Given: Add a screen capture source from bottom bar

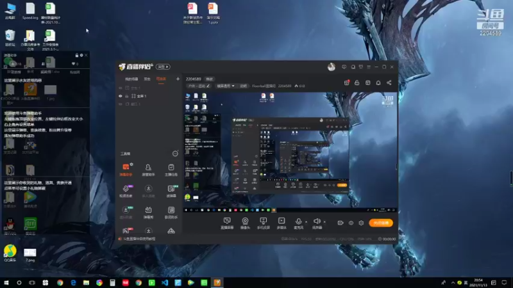Looking at the screenshot, I should click(x=227, y=223).
